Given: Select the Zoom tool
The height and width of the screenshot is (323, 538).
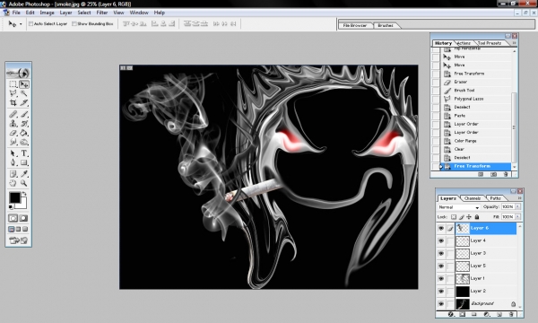Looking at the screenshot, I should 23,183.
